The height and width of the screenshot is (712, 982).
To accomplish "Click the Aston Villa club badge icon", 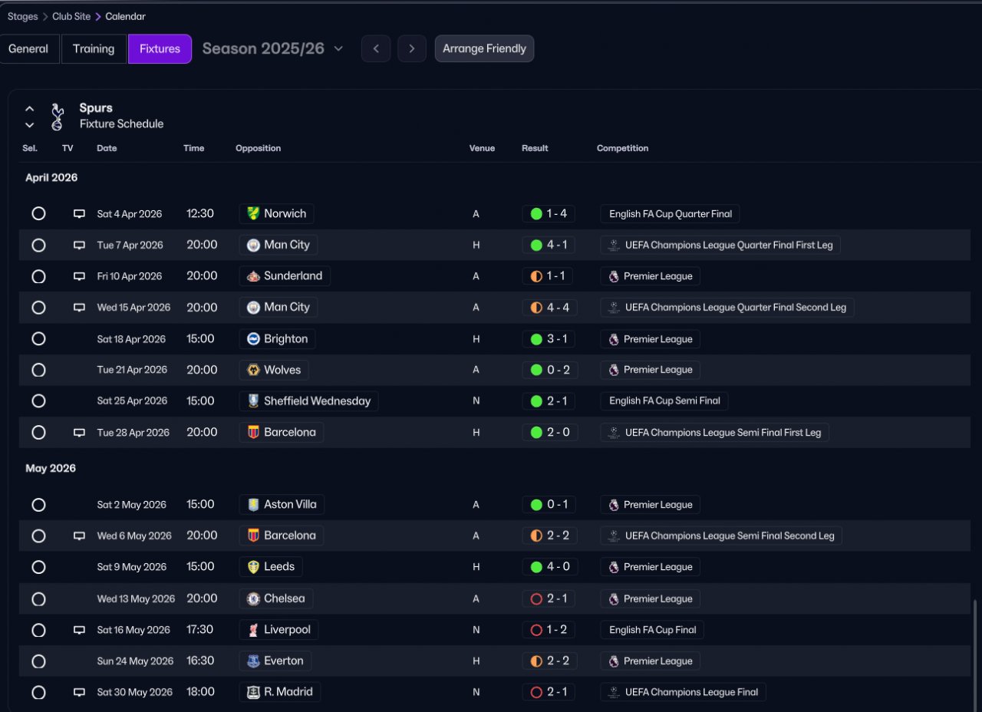I will (253, 505).
